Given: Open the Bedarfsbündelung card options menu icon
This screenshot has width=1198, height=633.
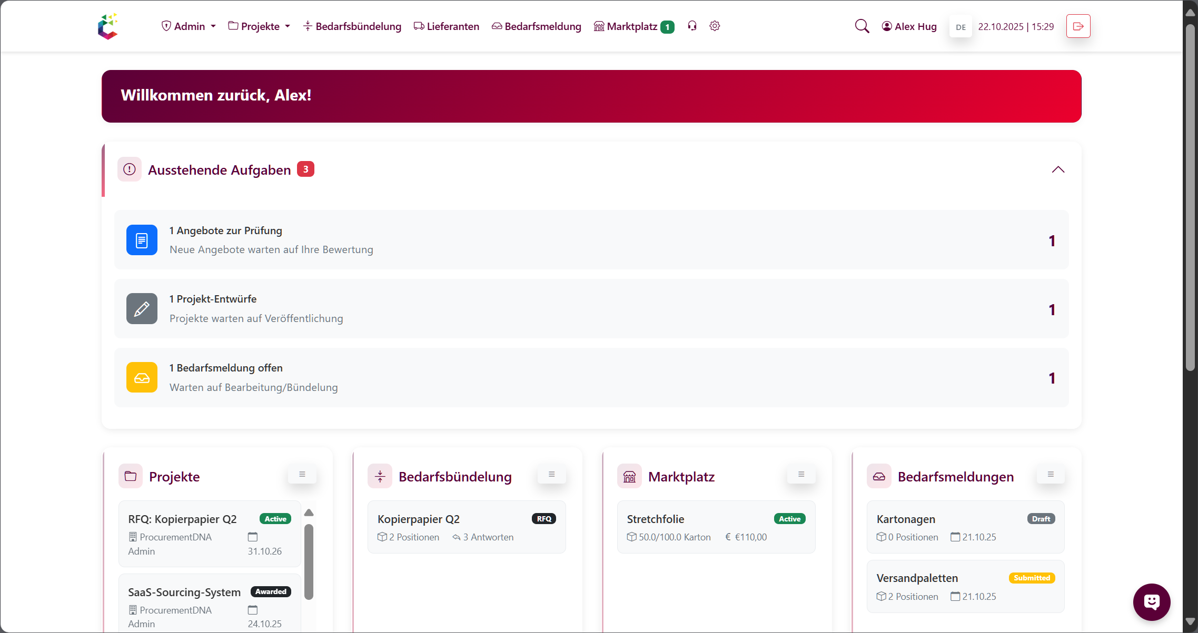Looking at the screenshot, I should 551,474.
